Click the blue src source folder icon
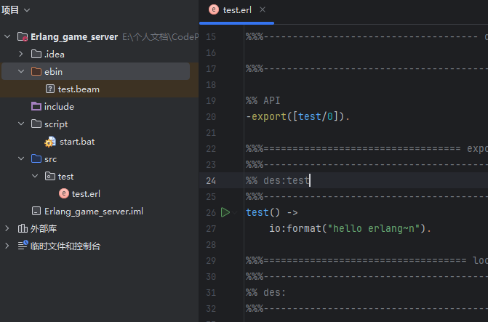Screen dimensions: 488x322 tap(36, 158)
